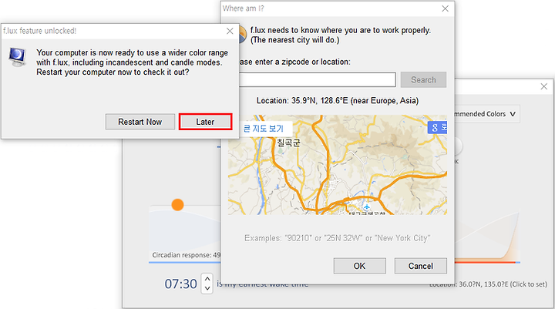Click the 07:30 wake time value
555x309 pixels.
pos(180,284)
